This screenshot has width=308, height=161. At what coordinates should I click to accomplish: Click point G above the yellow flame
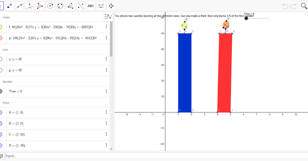[185, 22]
